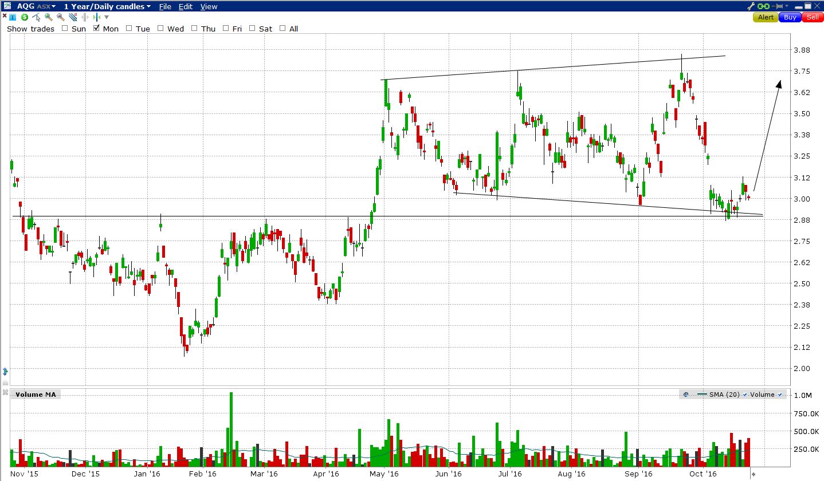824x481 pixels.
Task: Check the Tue show trades checkbox
Action: [x=129, y=28]
